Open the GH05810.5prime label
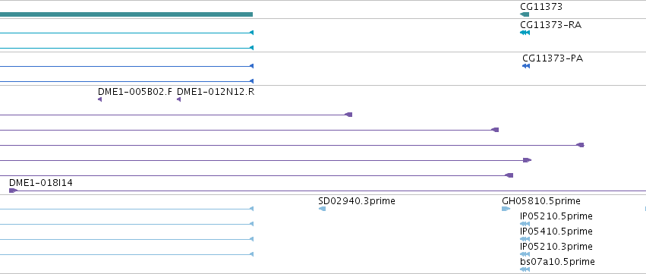 click(x=541, y=201)
